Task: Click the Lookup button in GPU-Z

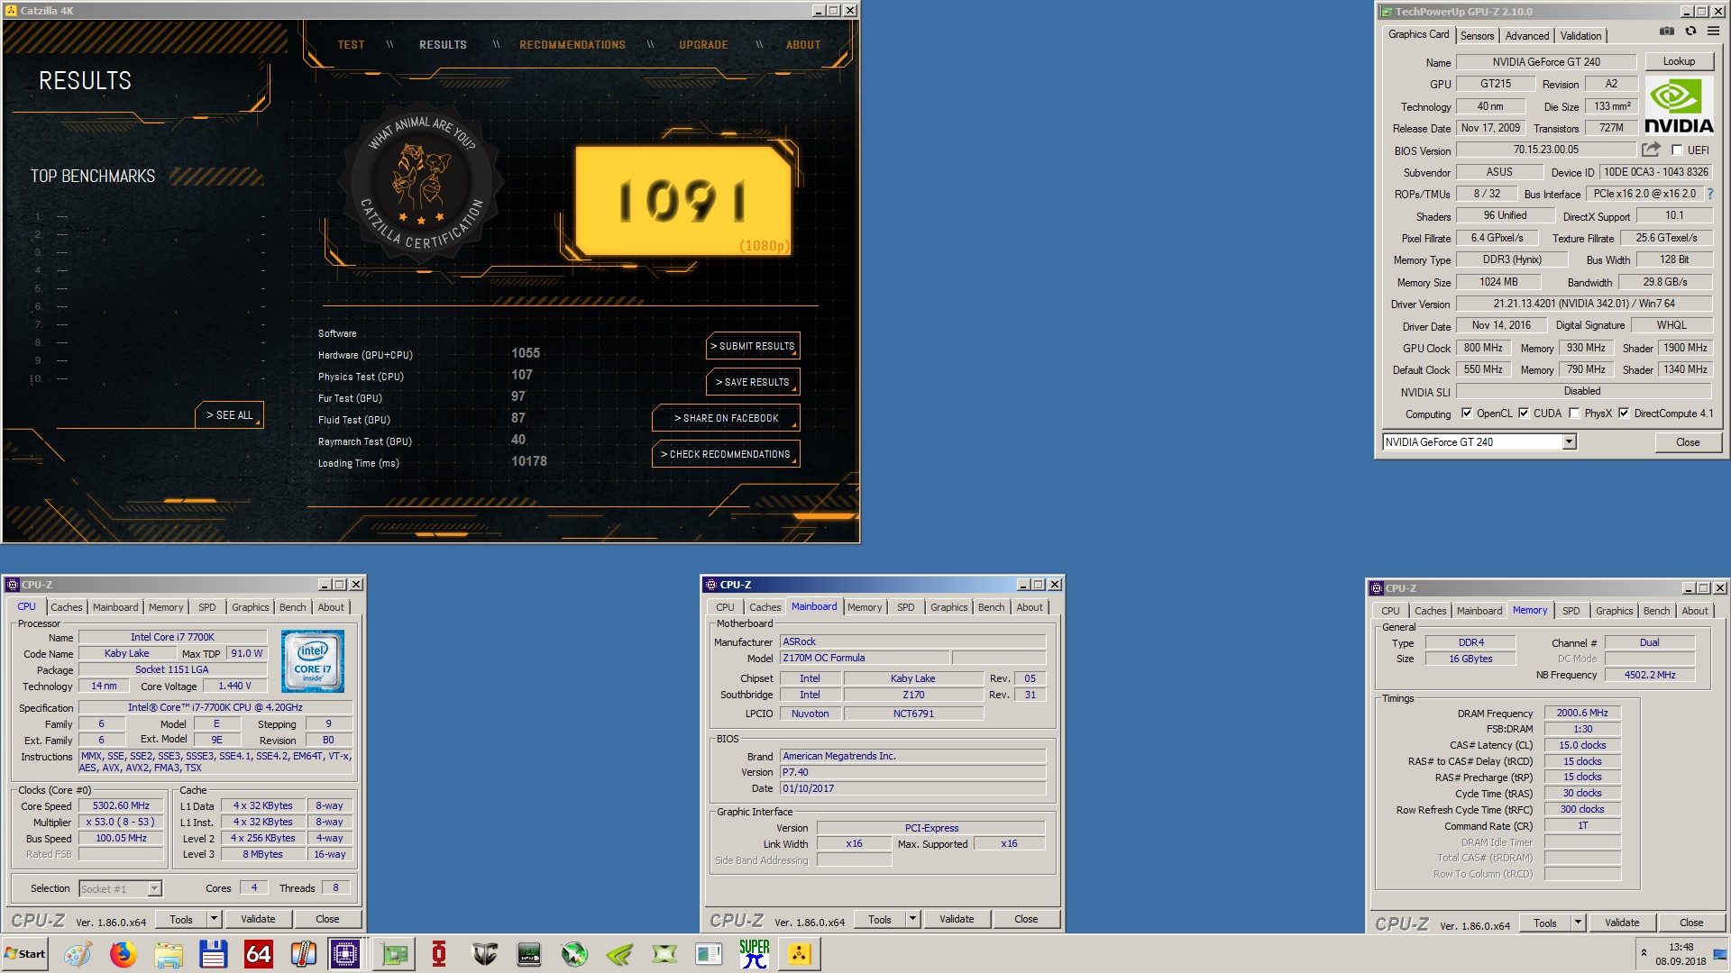Action: (1679, 61)
